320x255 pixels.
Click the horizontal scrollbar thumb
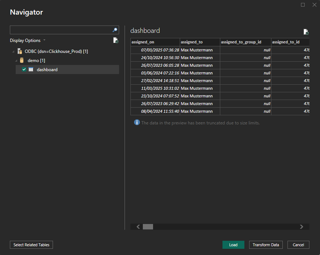point(148,227)
